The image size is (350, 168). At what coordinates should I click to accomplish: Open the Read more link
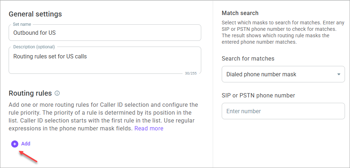pos(149,128)
